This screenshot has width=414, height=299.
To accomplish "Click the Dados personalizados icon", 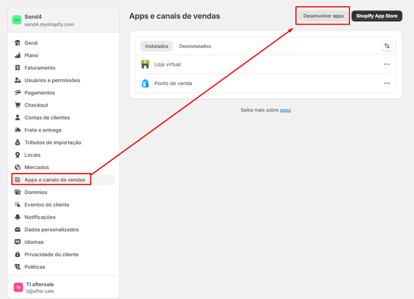I will coord(17,229).
